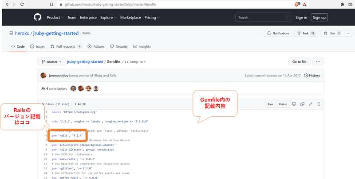Click the 'activerecord-jdbcpostgresql-adapter' line
355x179 pixels.
[83, 145]
